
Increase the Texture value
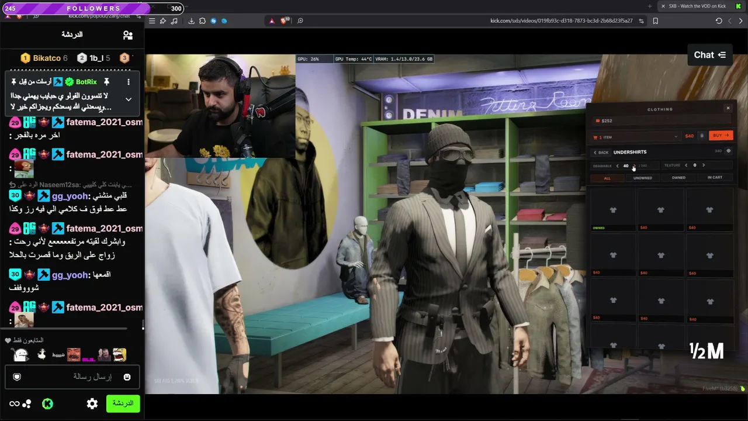click(703, 165)
